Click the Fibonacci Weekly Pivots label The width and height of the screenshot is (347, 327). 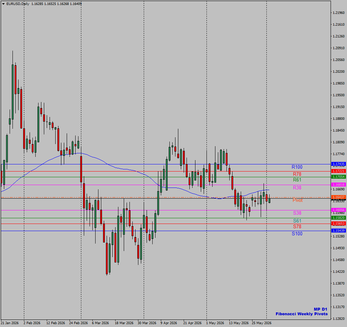tap(301, 314)
